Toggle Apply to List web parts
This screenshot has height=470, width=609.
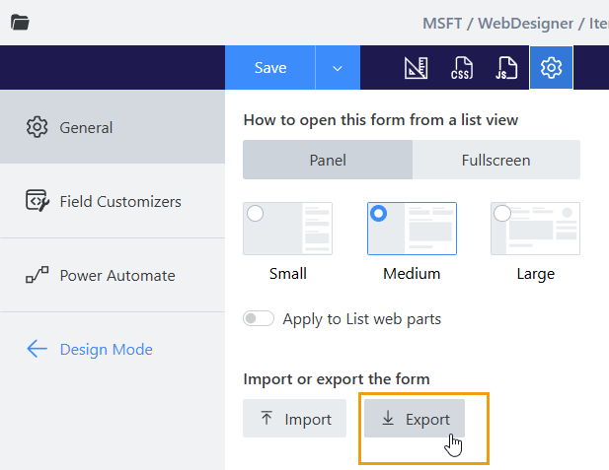(x=259, y=319)
